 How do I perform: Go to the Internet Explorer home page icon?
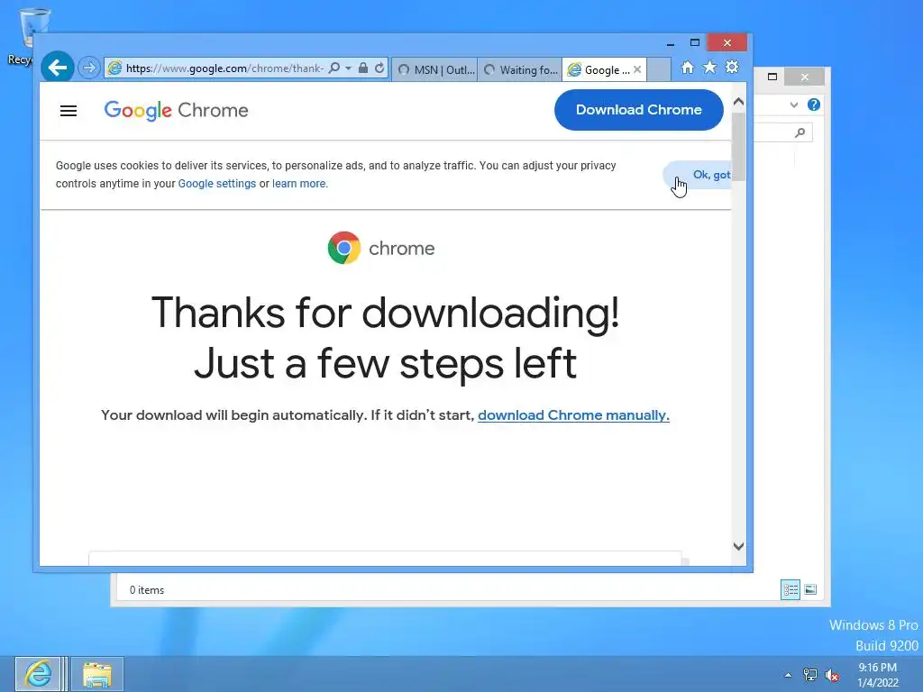tap(687, 68)
